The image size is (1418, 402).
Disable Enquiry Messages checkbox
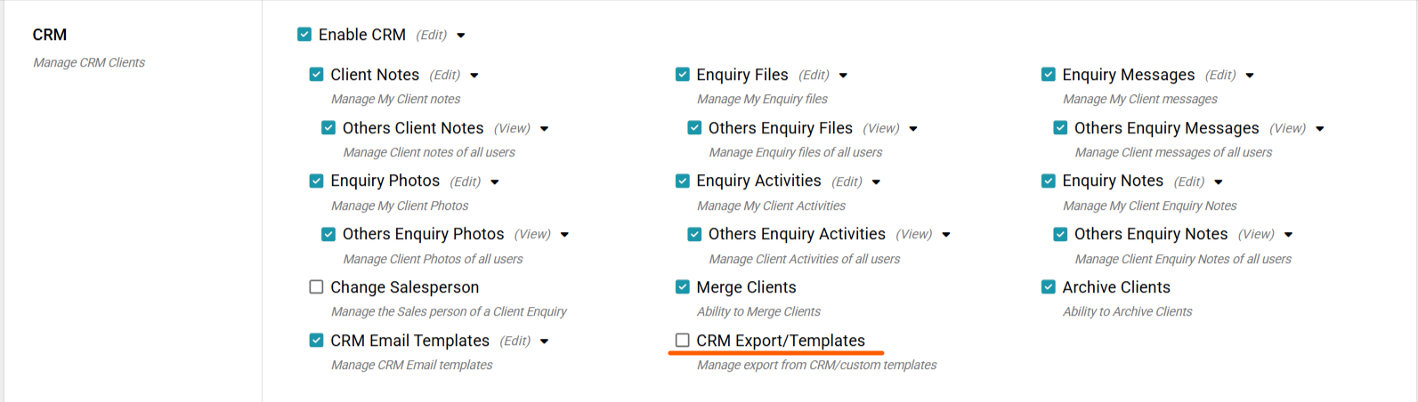(x=1048, y=75)
